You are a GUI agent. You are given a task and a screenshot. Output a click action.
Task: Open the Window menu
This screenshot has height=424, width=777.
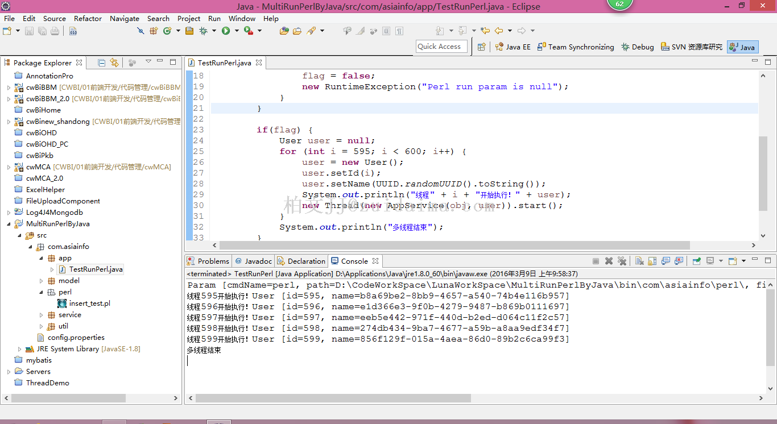coord(242,18)
